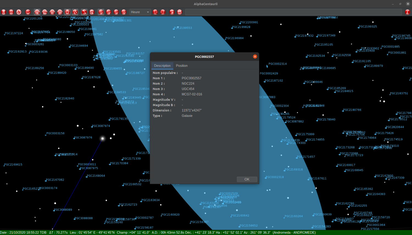
Task: Click the save image icon near the search bar
Action: click(x=180, y=12)
